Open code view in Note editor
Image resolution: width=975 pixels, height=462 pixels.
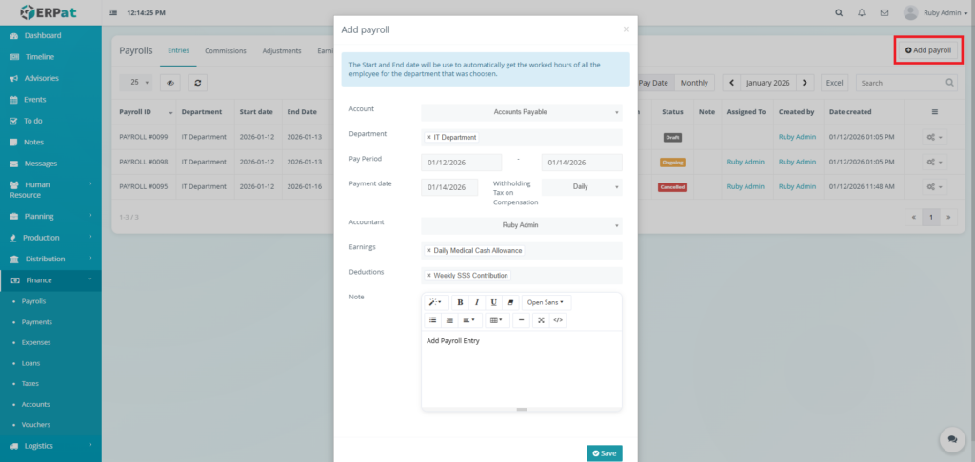pos(558,320)
